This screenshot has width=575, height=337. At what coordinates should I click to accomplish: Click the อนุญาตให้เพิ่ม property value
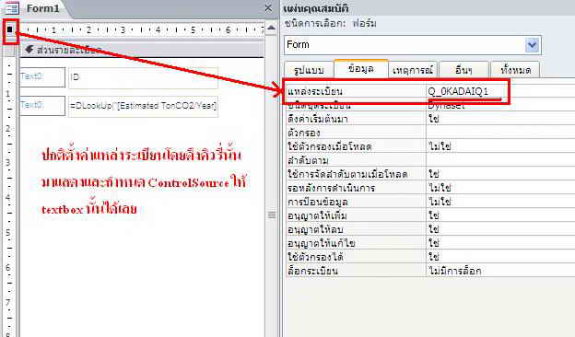point(500,215)
